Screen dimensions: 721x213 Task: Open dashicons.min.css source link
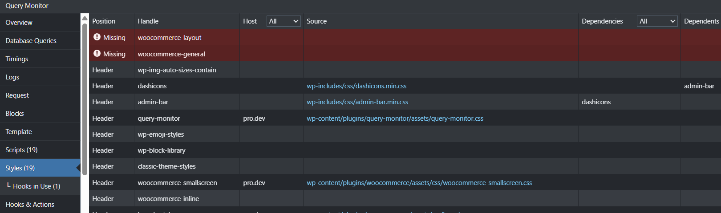click(356, 86)
